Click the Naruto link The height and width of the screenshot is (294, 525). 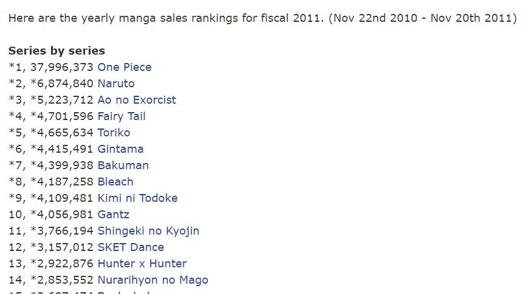115,84
